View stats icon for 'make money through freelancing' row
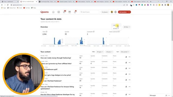 pos(126,57)
